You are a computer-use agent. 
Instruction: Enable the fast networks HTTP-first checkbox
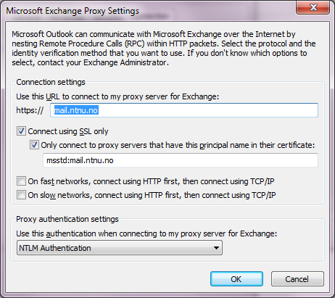click(21, 181)
